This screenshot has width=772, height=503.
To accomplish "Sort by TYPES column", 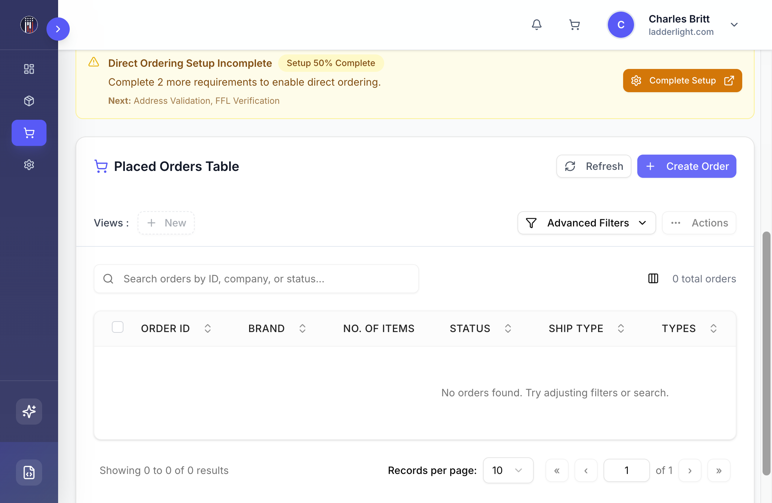I will [x=714, y=328].
